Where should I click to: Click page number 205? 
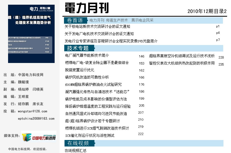click(x=142, y=106)
